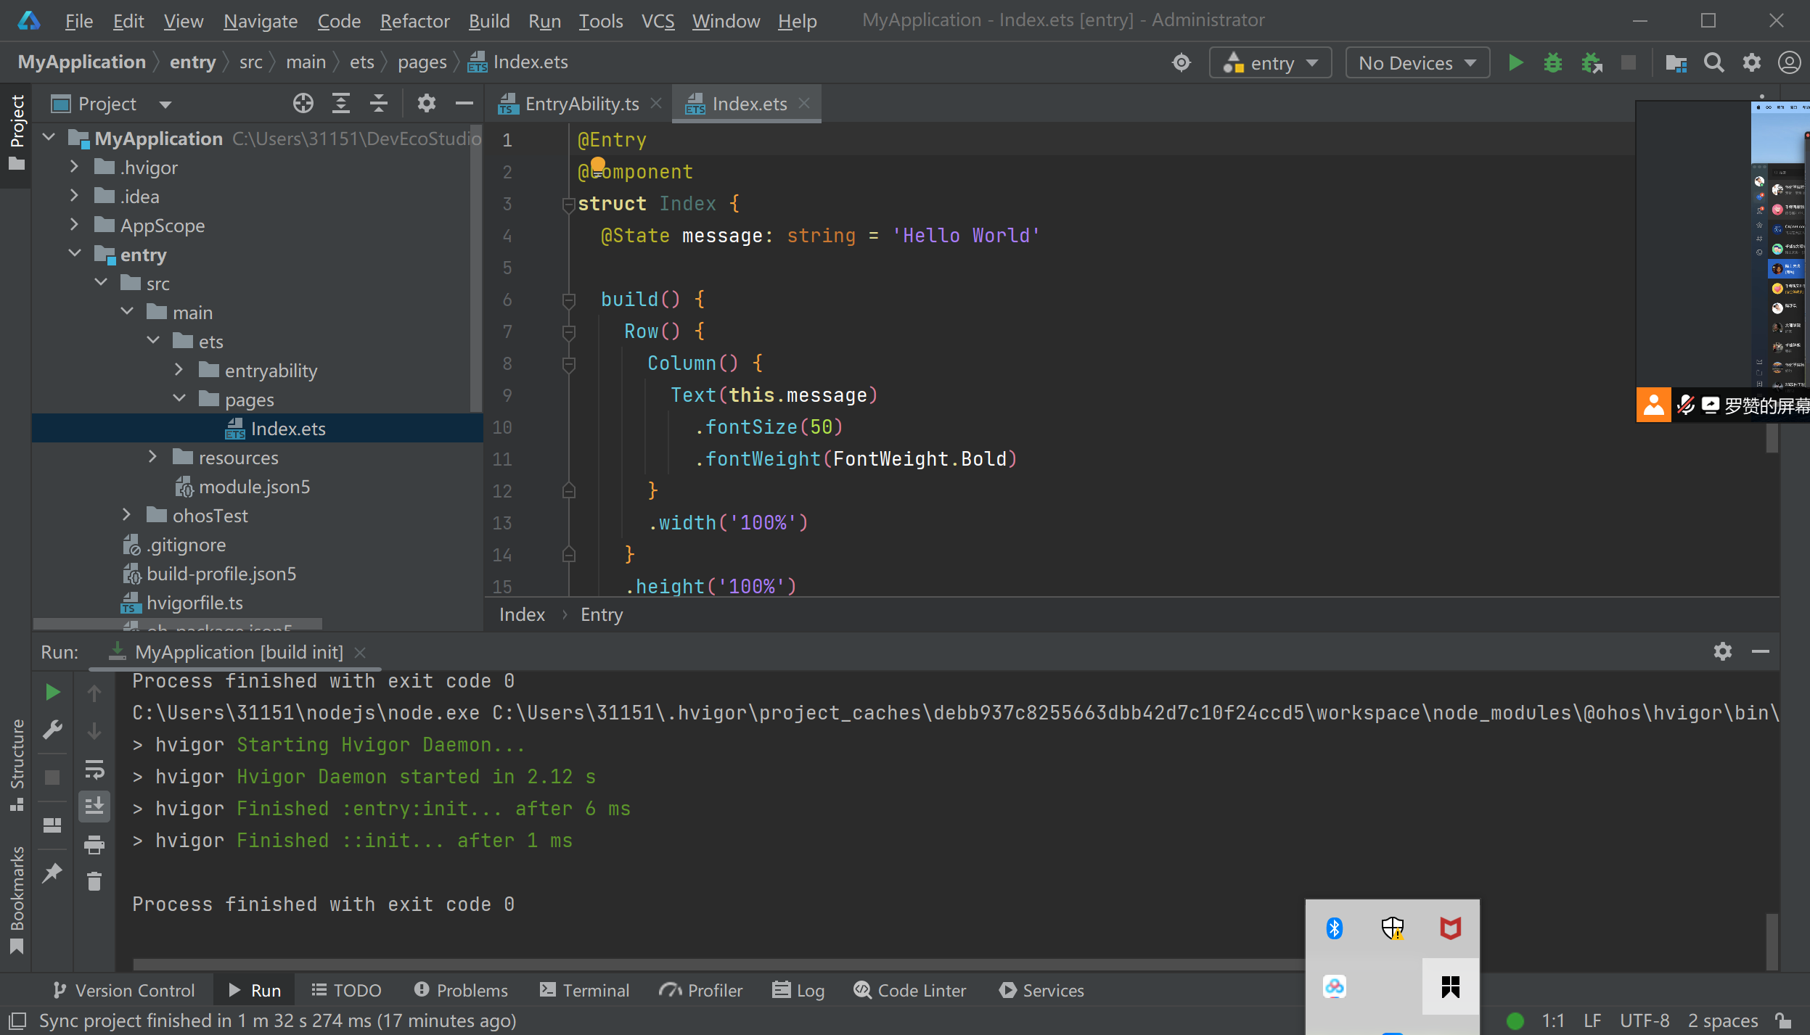
Task: Open the Refactor menu
Action: pos(414,21)
